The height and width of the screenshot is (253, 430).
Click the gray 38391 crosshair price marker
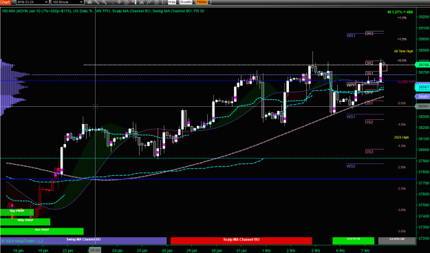click(422, 106)
